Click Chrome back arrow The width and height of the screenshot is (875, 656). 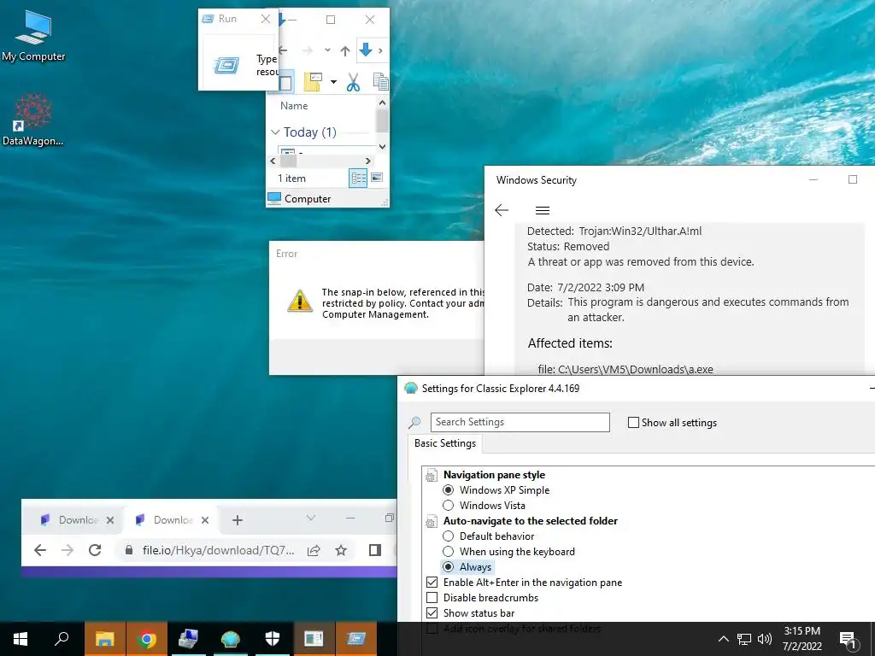click(x=39, y=551)
